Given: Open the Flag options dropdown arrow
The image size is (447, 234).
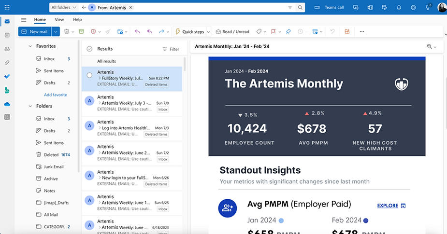Looking at the screenshot, I should point(280,32).
